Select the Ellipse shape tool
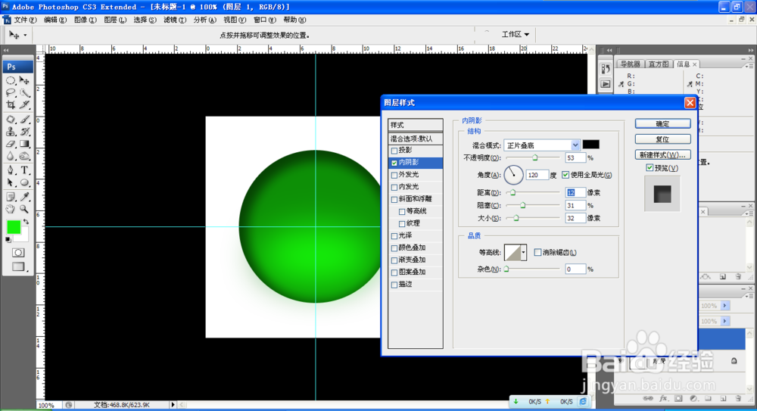The height and width of the screenshot is (411, 757). [24, 182]
